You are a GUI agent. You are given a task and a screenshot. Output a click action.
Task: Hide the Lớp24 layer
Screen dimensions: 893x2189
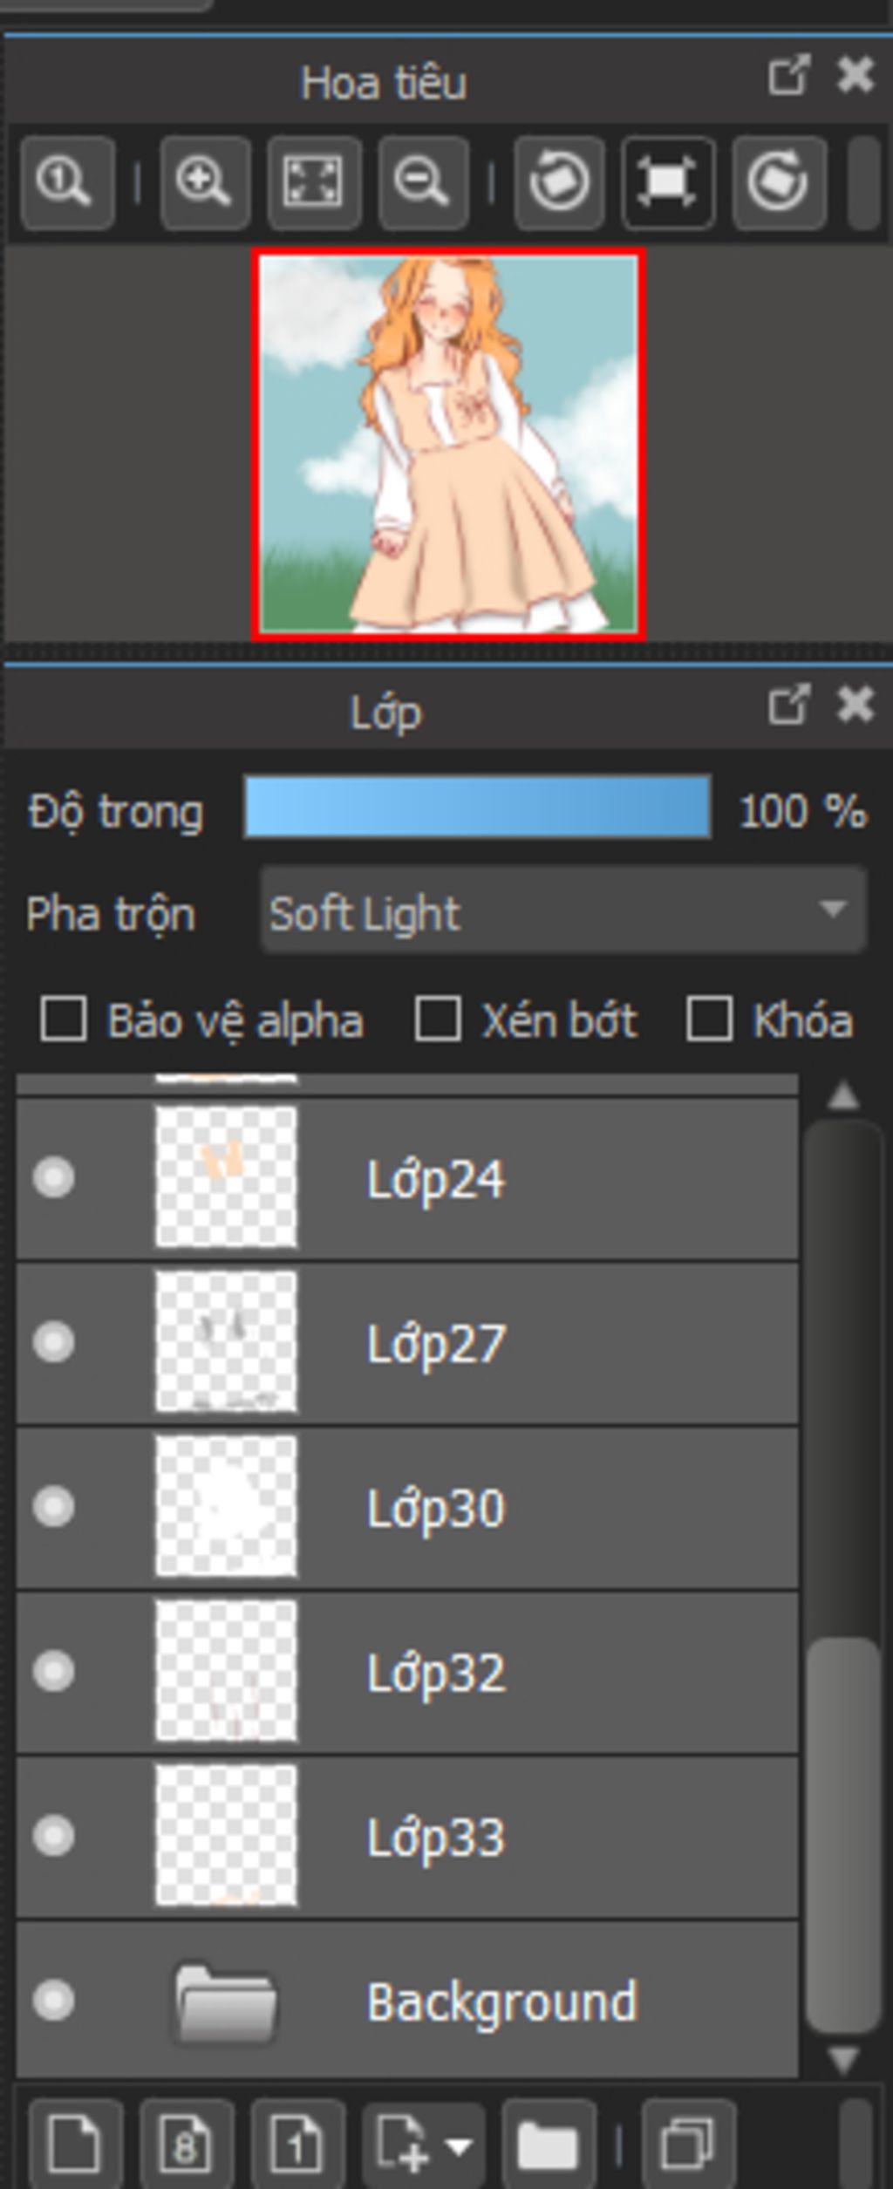pyautogui.click(x=53, y=1177)
